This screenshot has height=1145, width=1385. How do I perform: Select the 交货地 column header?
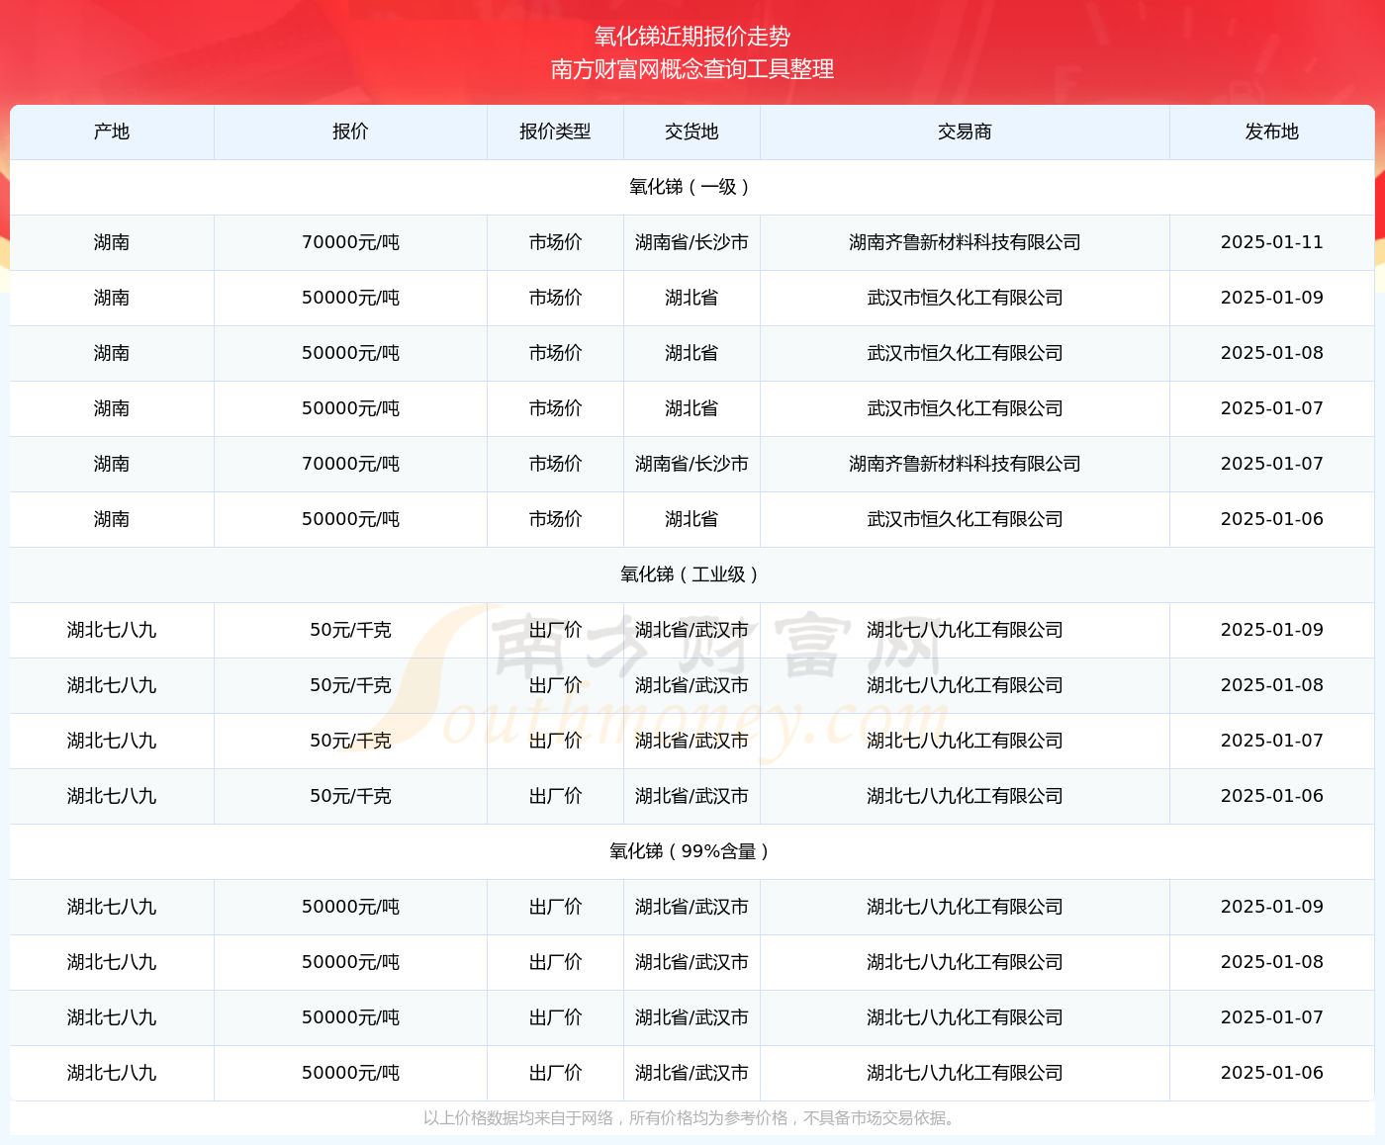click(692, 132)
